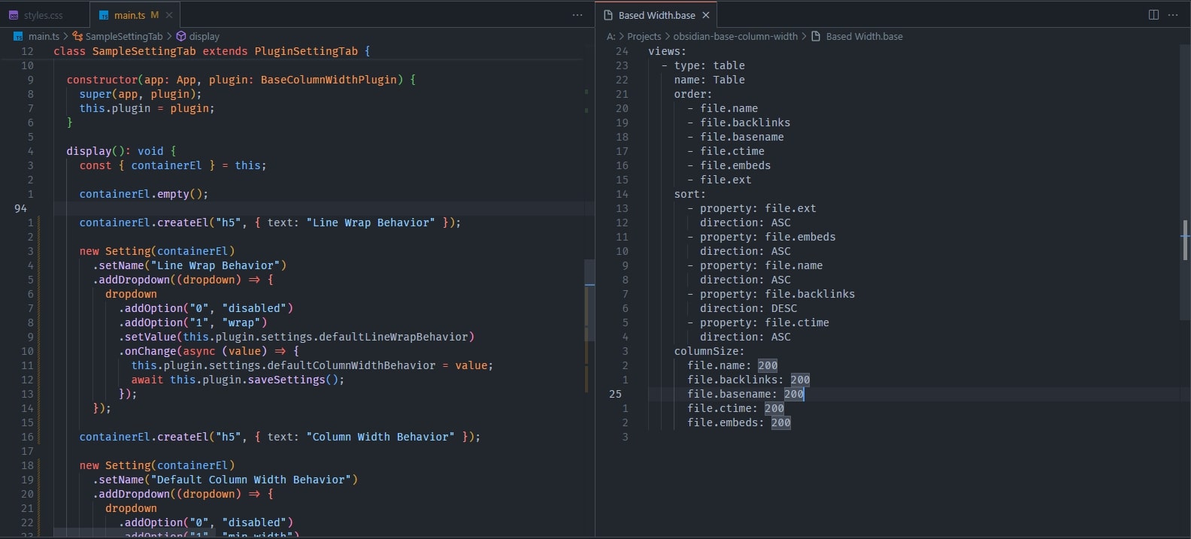
Task: Click the constructor(app: App, plugin...) line
Action: click(241, 80)
